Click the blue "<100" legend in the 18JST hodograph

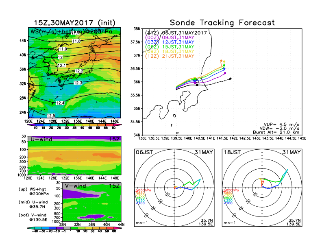[x=228, y=203]
